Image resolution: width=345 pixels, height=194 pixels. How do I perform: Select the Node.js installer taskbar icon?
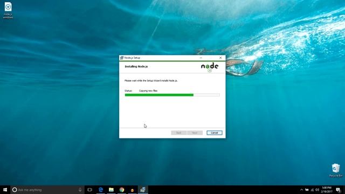(143, 190)
